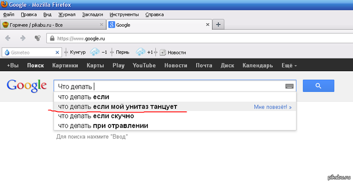Screen dimensions: 353x183
Task: Click the Мне повезёт! link
Action: 273,107
